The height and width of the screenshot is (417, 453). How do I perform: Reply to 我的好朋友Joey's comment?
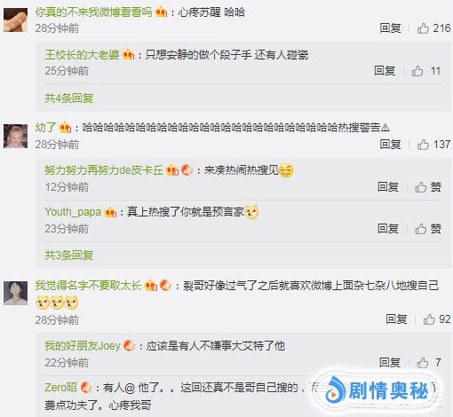pyautogui.click(x=390, y=362)
